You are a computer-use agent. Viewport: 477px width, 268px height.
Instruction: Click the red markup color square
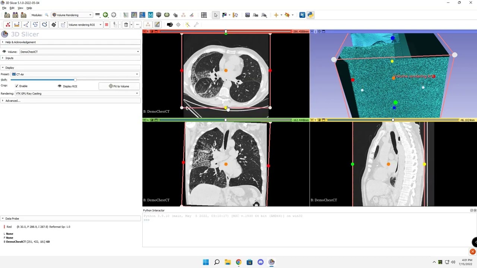pos(106,25)
